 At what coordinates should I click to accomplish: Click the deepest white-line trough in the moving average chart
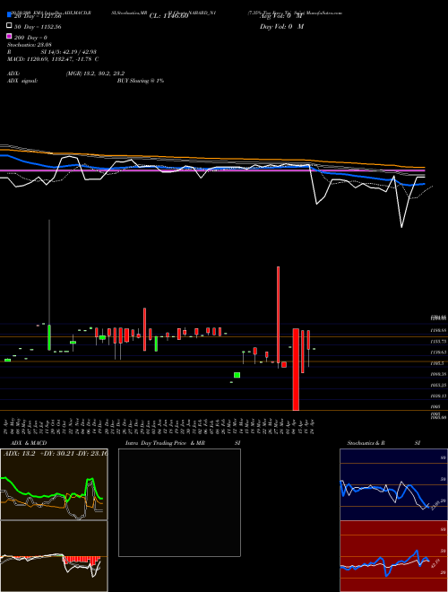point(401,227)
